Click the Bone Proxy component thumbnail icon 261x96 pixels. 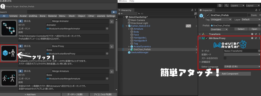tap(9, 53)
